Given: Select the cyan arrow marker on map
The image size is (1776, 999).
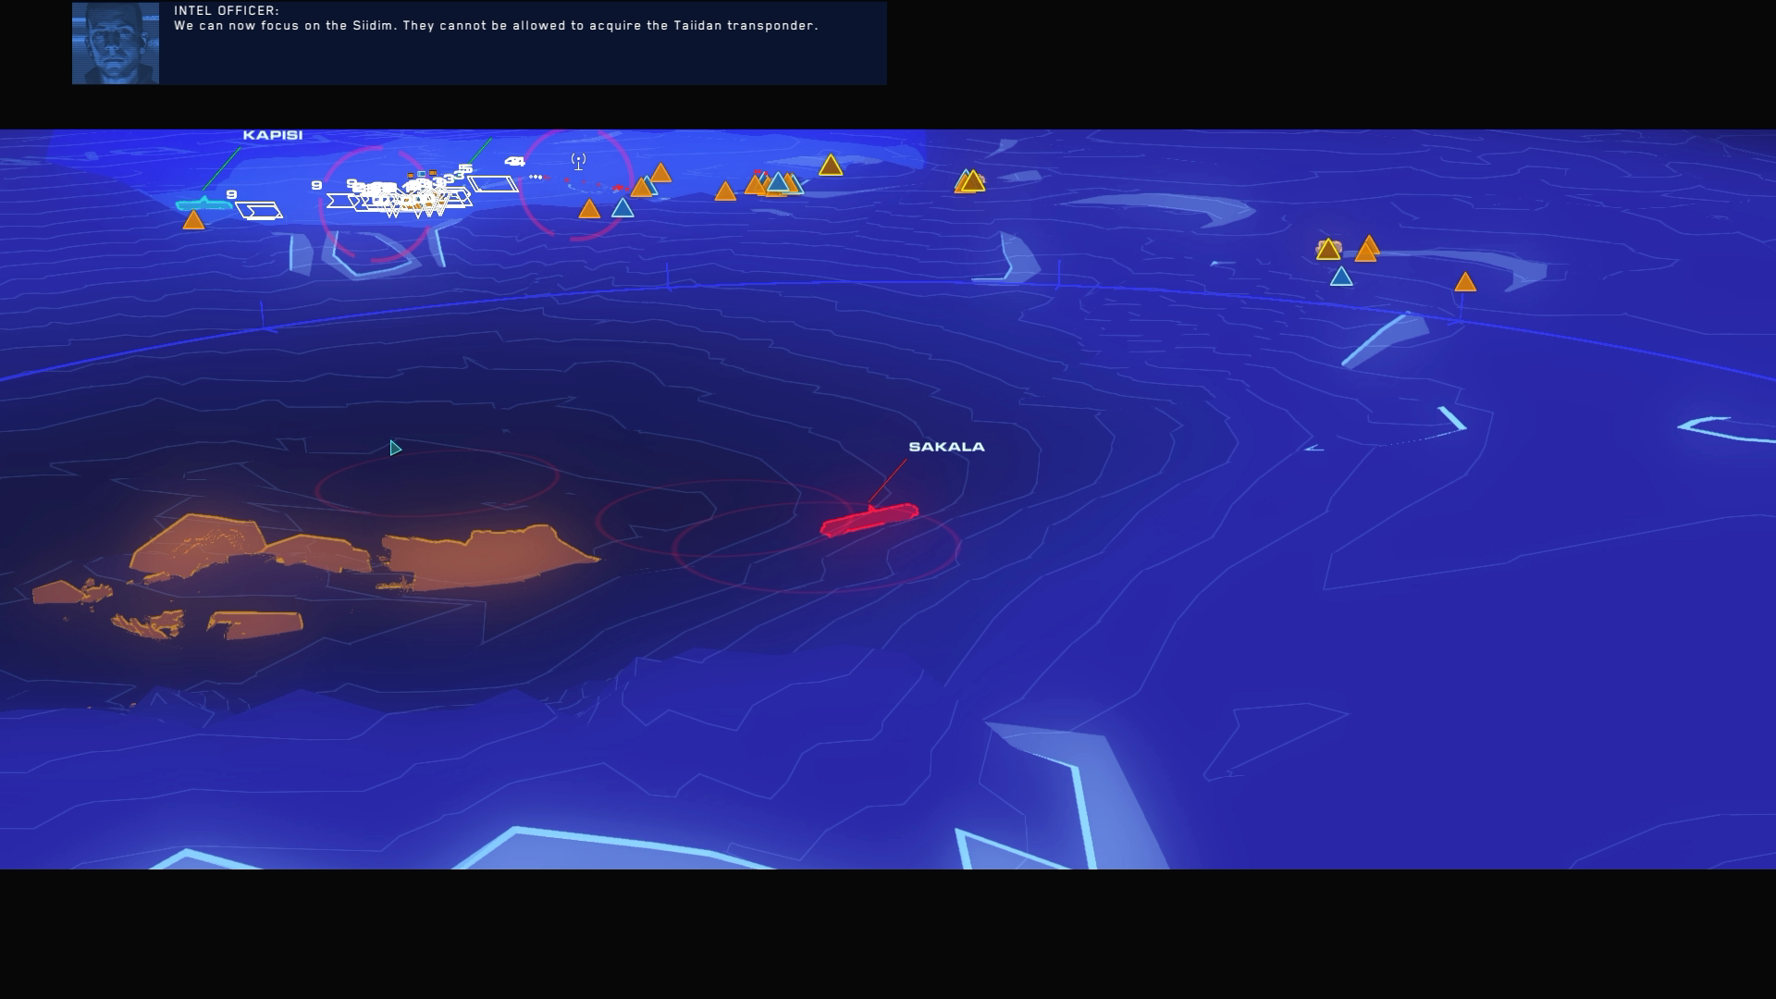Looking at the screenshot, I should pyautogui.click(x=395, y=449).
